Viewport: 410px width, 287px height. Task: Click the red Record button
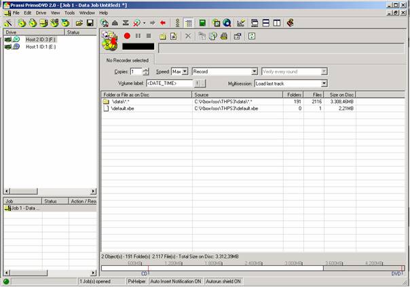pos(127,35)
